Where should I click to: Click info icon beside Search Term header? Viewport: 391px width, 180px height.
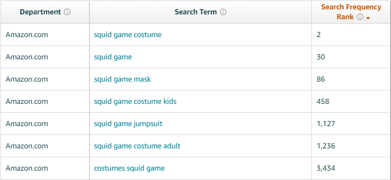(223, 12)
